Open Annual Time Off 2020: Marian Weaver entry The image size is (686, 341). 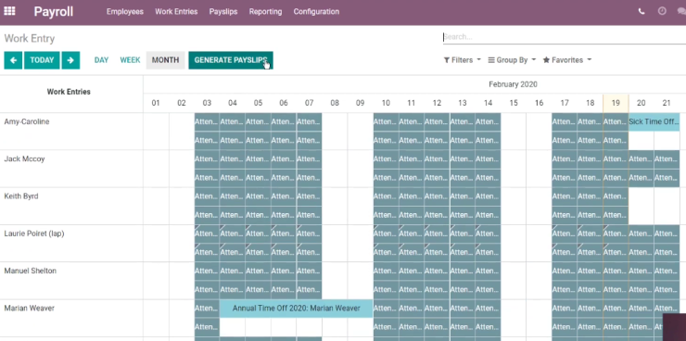pyautogui.click(x=297, y=309)
